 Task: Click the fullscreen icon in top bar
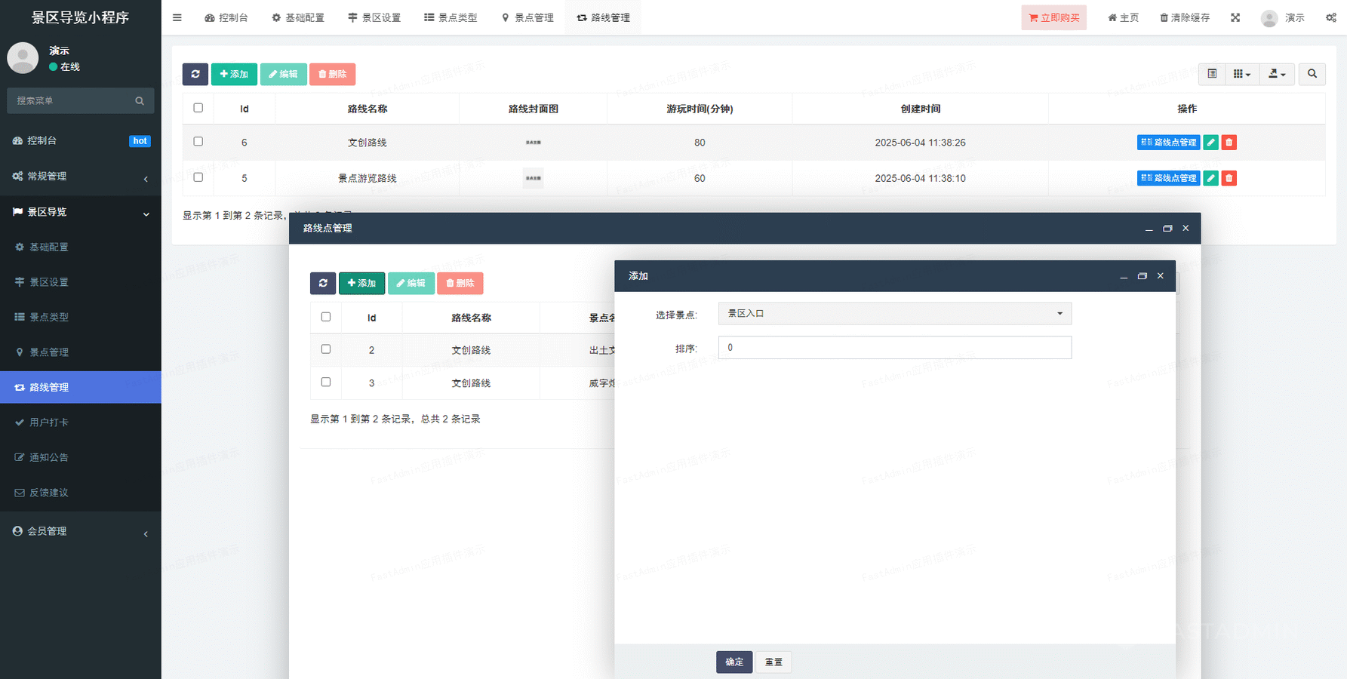(1235, 17)
